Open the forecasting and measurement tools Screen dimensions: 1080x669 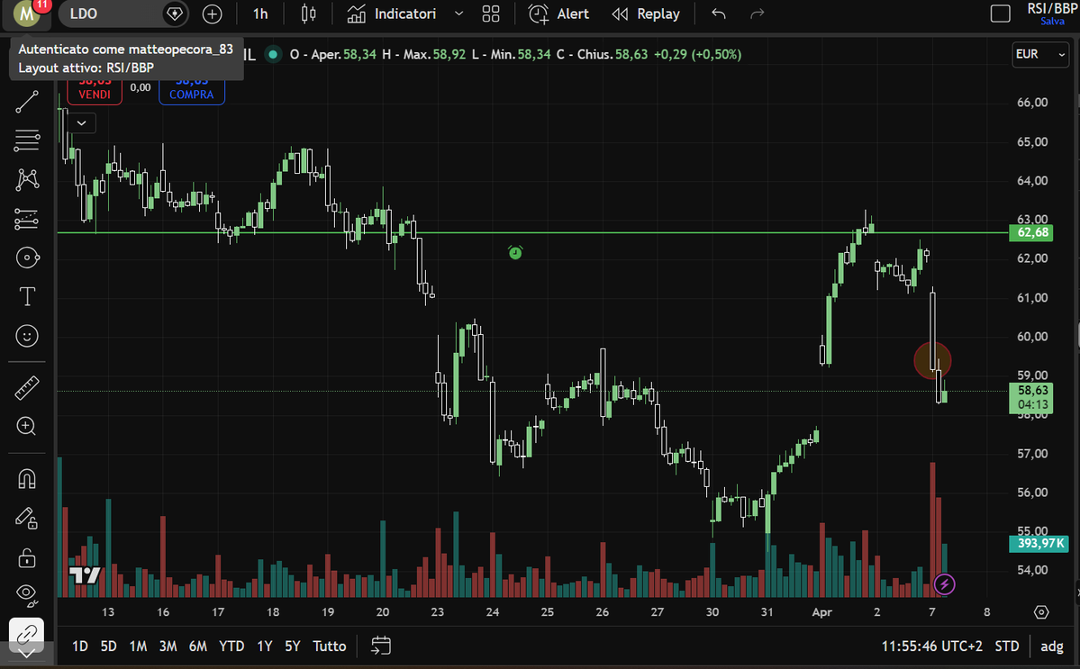(27, 219)
